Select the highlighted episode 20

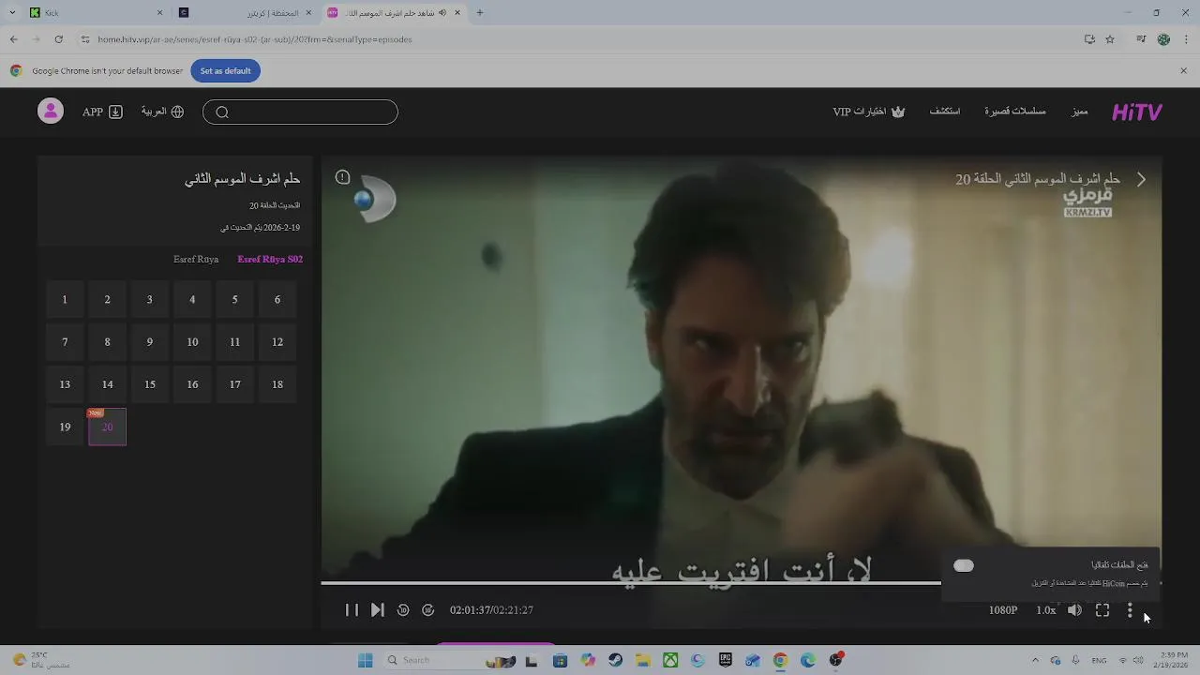click(107, 427)
